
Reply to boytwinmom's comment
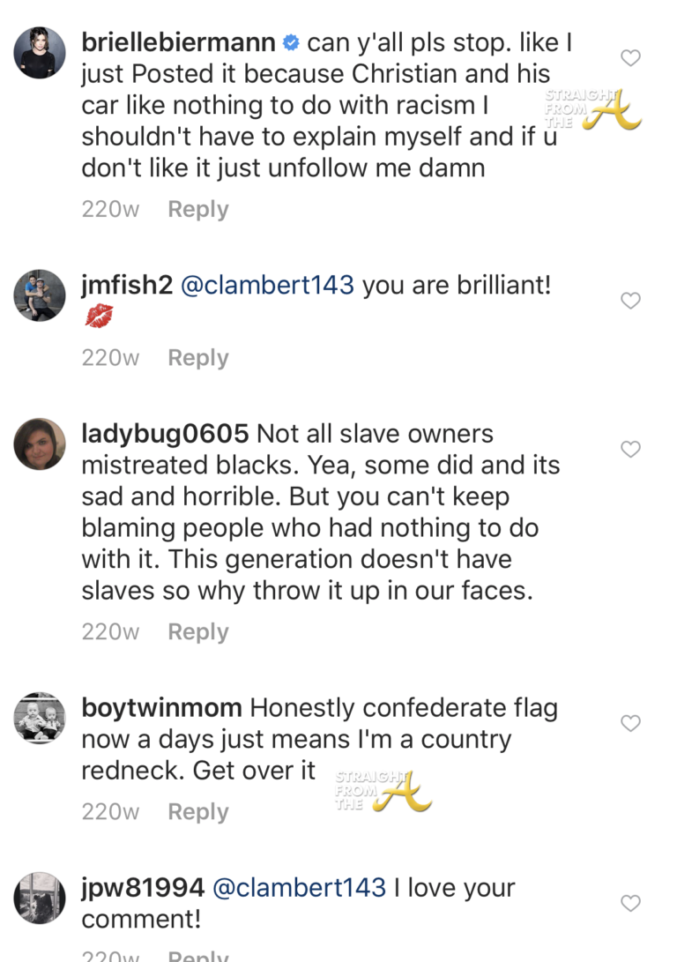[x=198, y=812]
